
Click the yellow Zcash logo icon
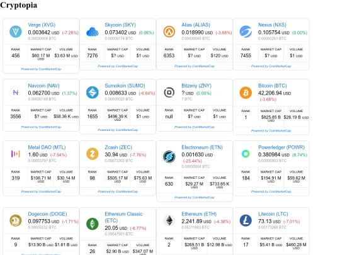93,154
